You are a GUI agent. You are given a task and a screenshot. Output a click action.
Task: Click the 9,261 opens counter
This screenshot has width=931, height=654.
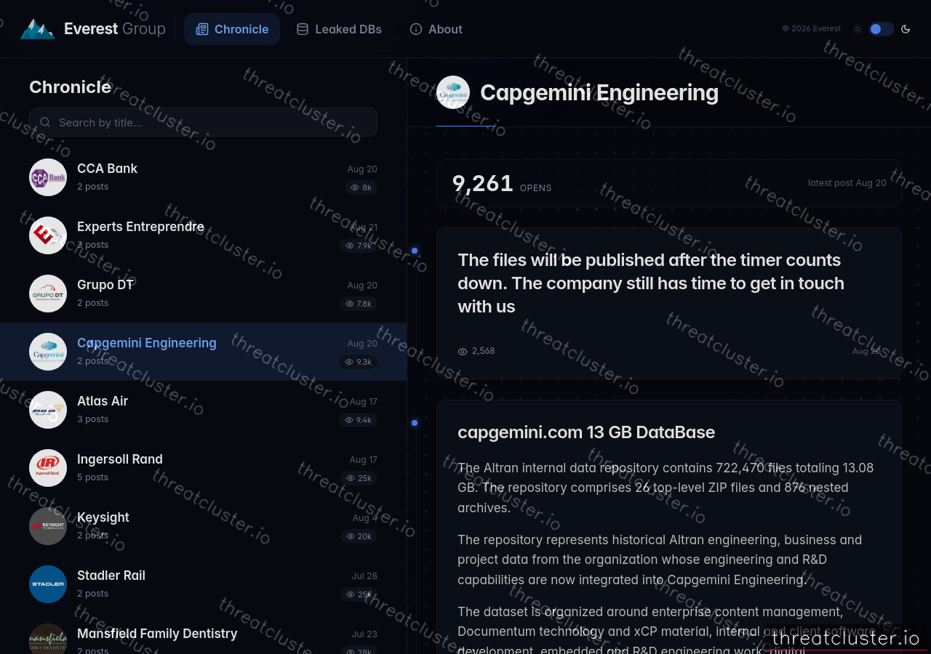pos(502,183)
